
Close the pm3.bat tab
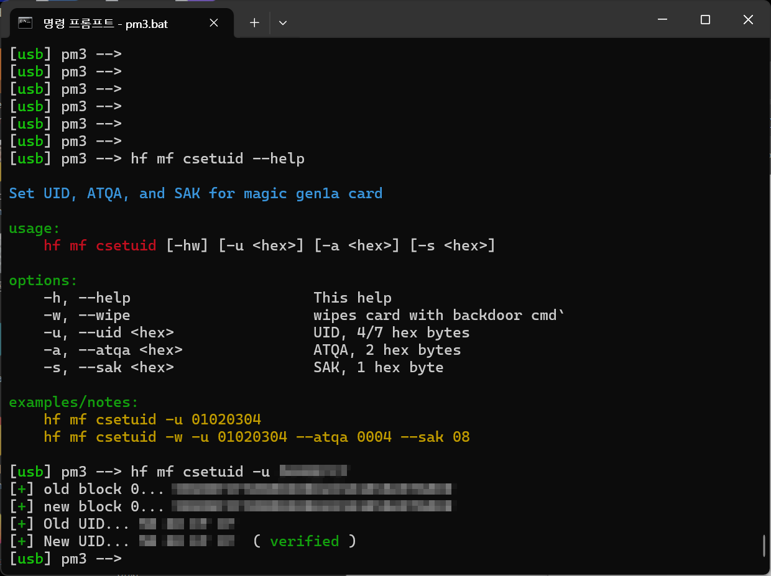[x=213, y=23]
